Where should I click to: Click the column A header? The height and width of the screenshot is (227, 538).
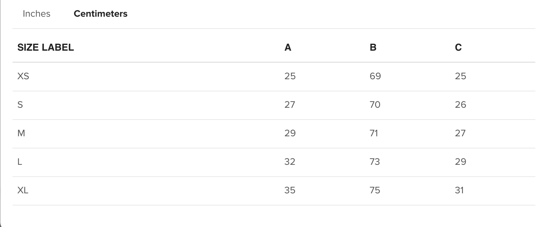(288, 47)
